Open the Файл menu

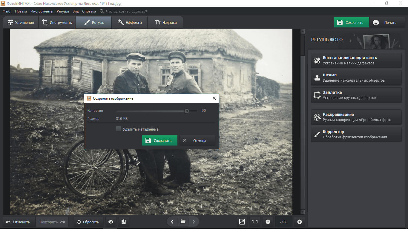point(7,11)
